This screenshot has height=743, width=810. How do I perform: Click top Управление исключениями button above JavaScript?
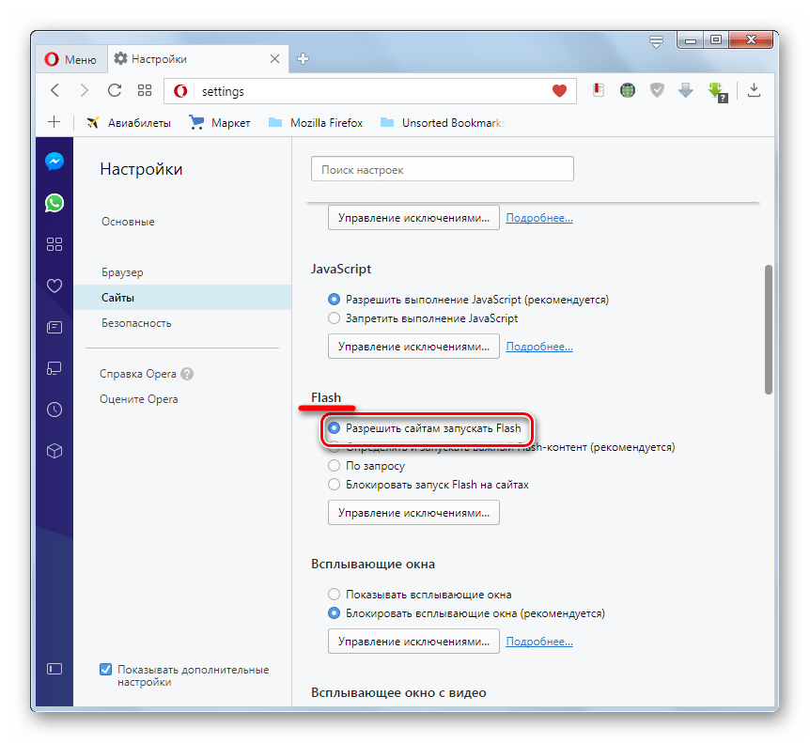[413, 217]
